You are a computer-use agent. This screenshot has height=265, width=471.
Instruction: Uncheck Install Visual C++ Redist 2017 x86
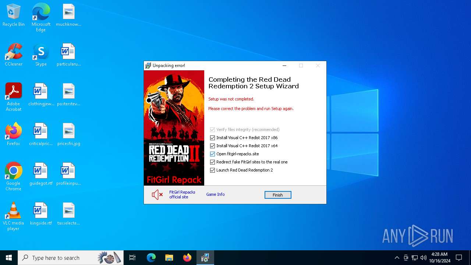click(212, 138)
